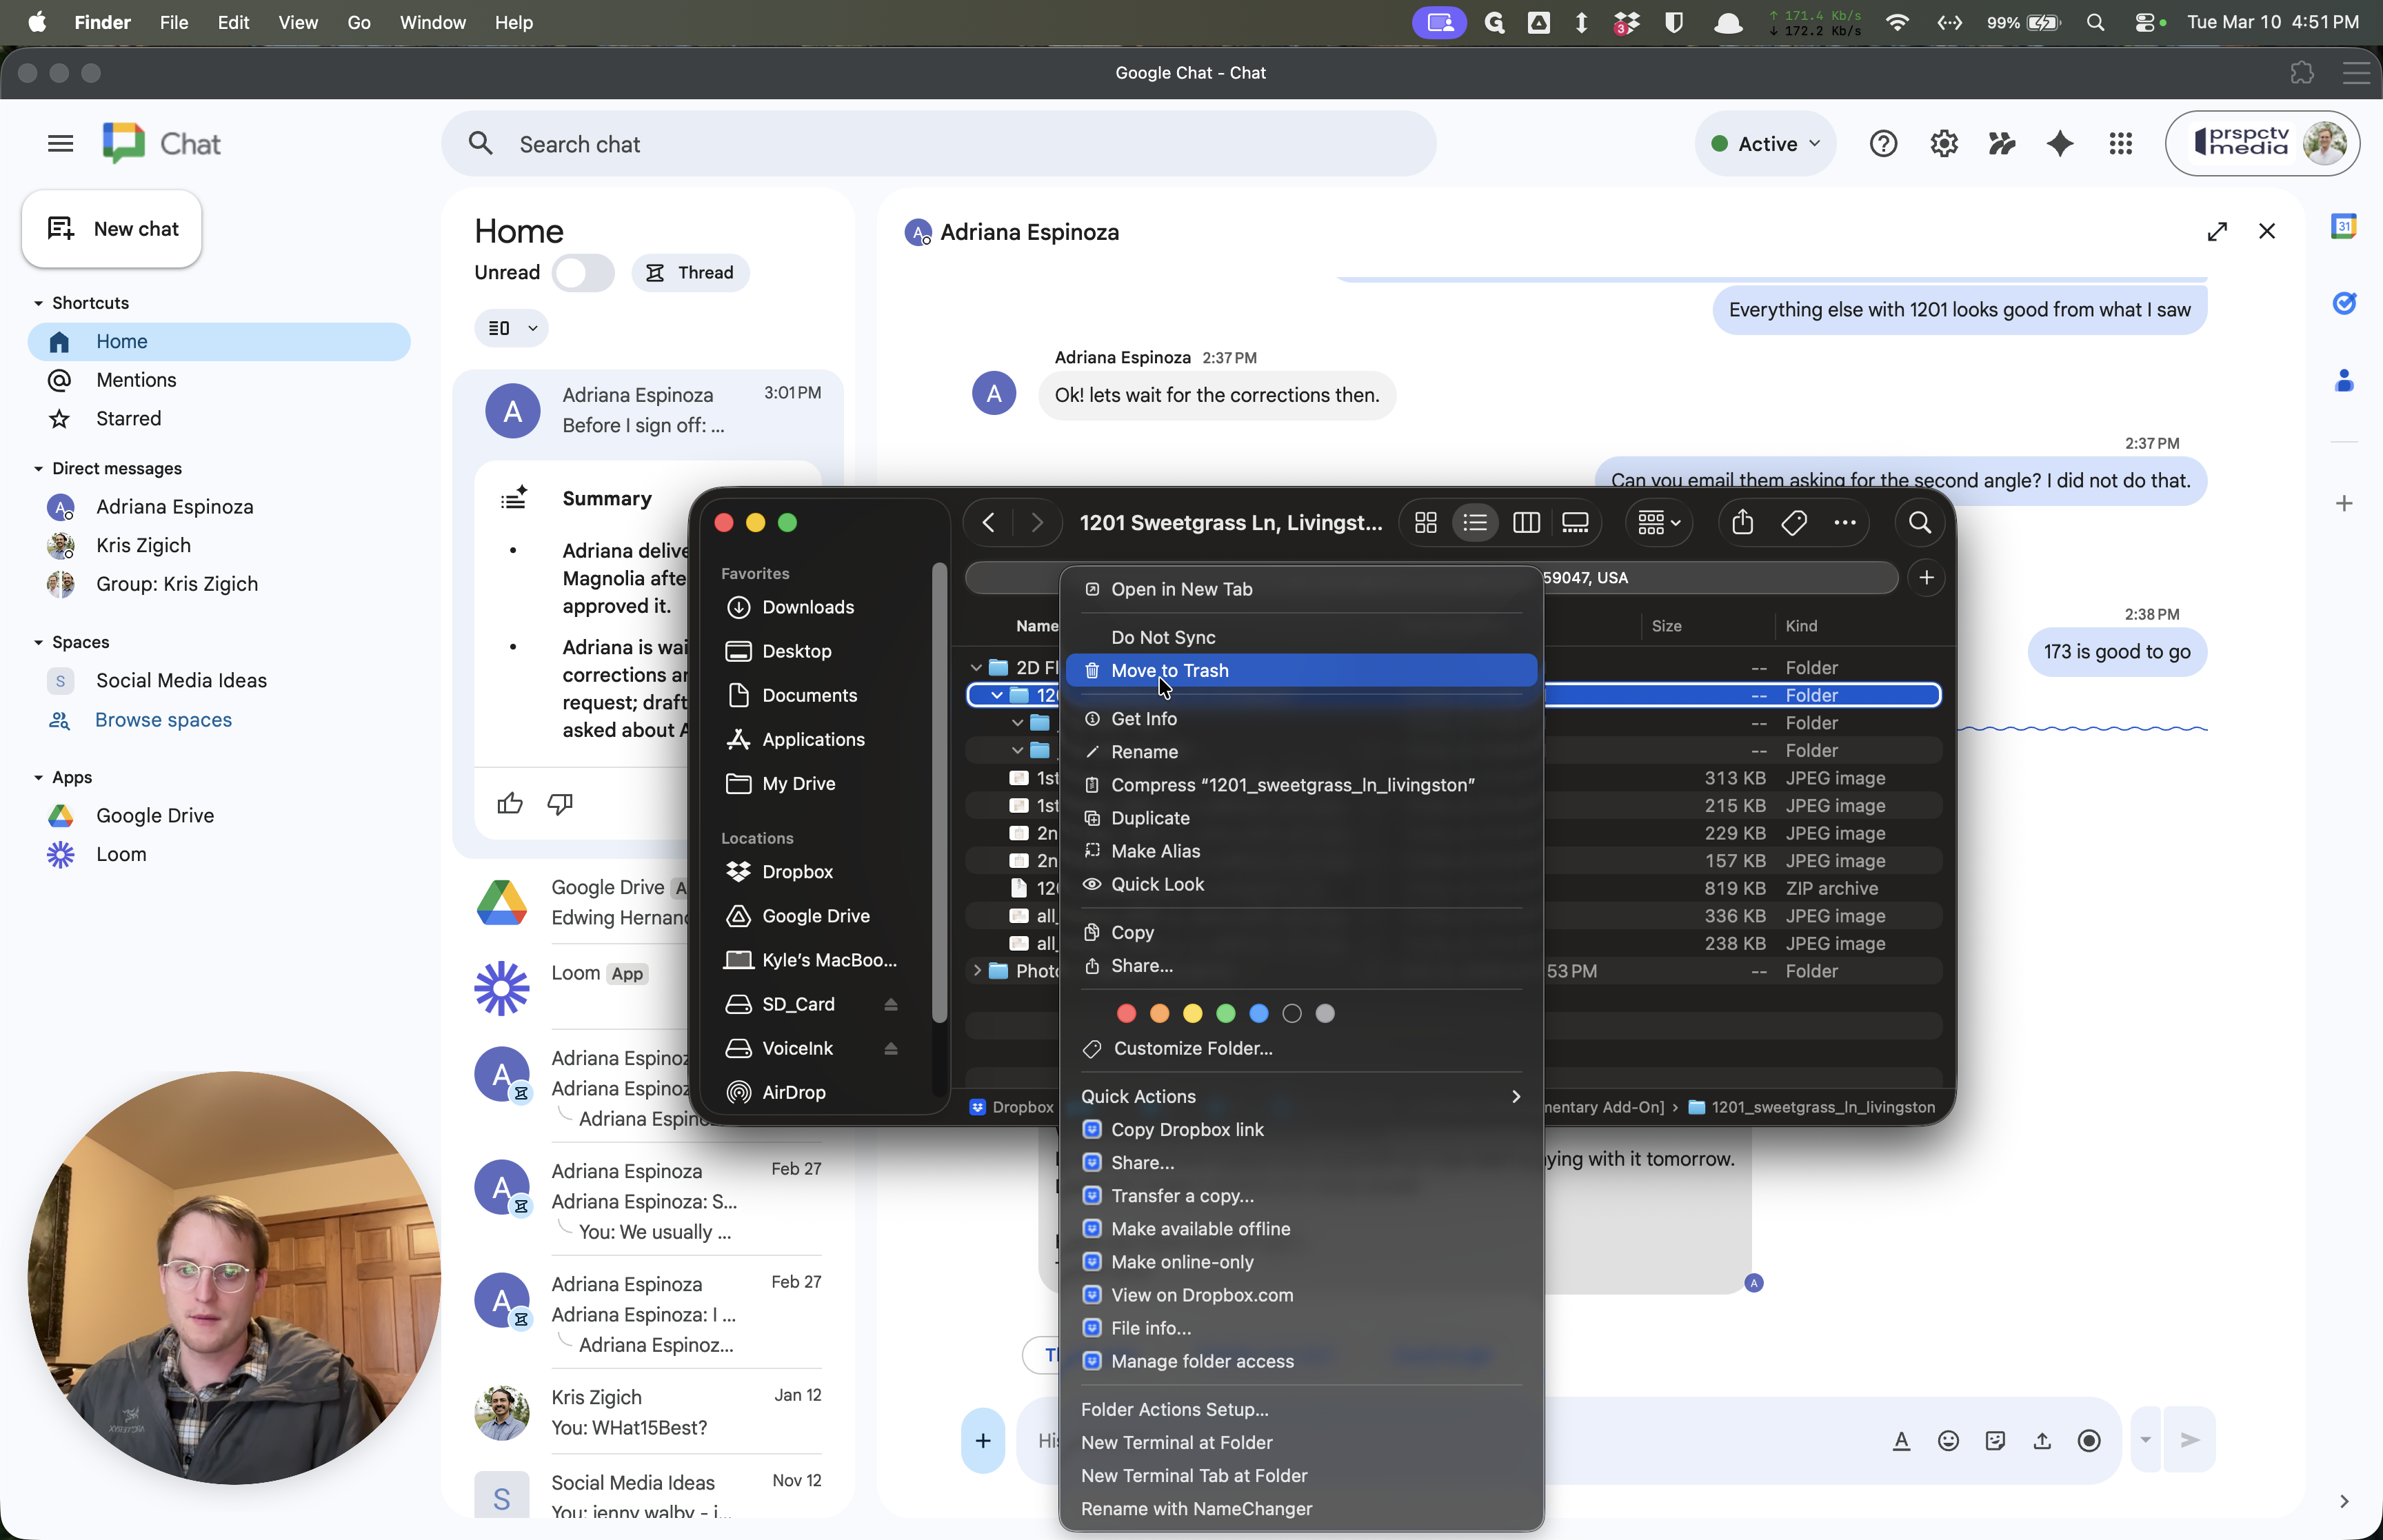Viewport: 2383px width, 1540px height.
Task: Click Finder search magnifier icon
Action: coord(1919,523)
